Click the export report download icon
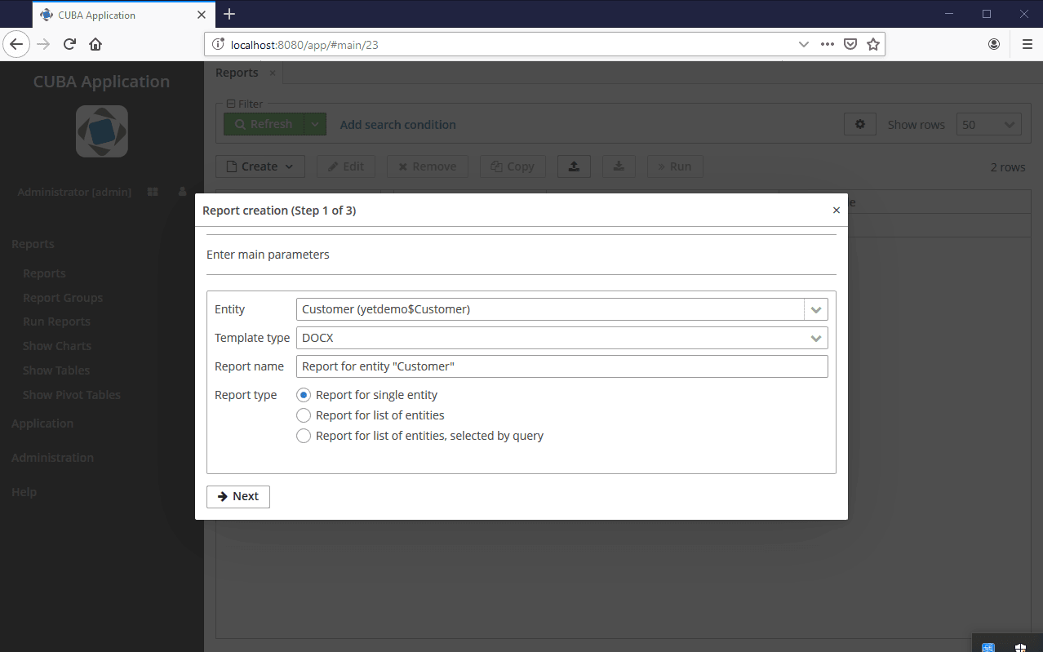This screenshot has width=1043, height=652. point(619,166)
